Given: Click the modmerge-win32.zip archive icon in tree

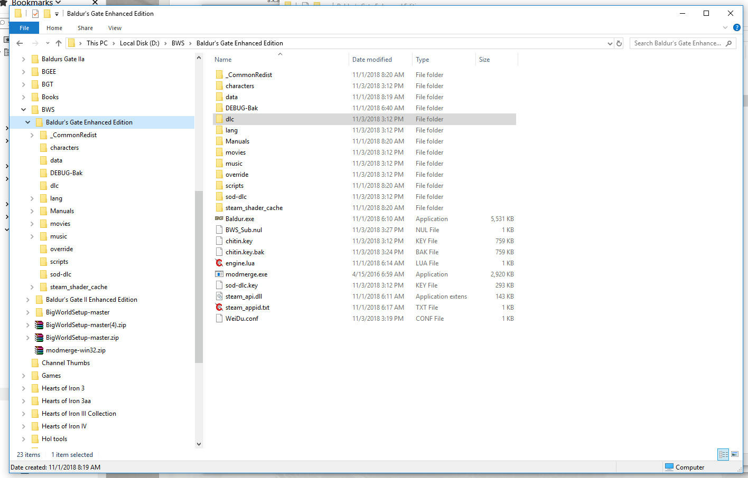Looking at the screenshot, I should (x=39, y=350).
